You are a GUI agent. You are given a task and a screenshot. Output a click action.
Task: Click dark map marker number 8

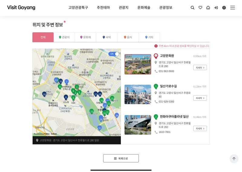[66, 97]
